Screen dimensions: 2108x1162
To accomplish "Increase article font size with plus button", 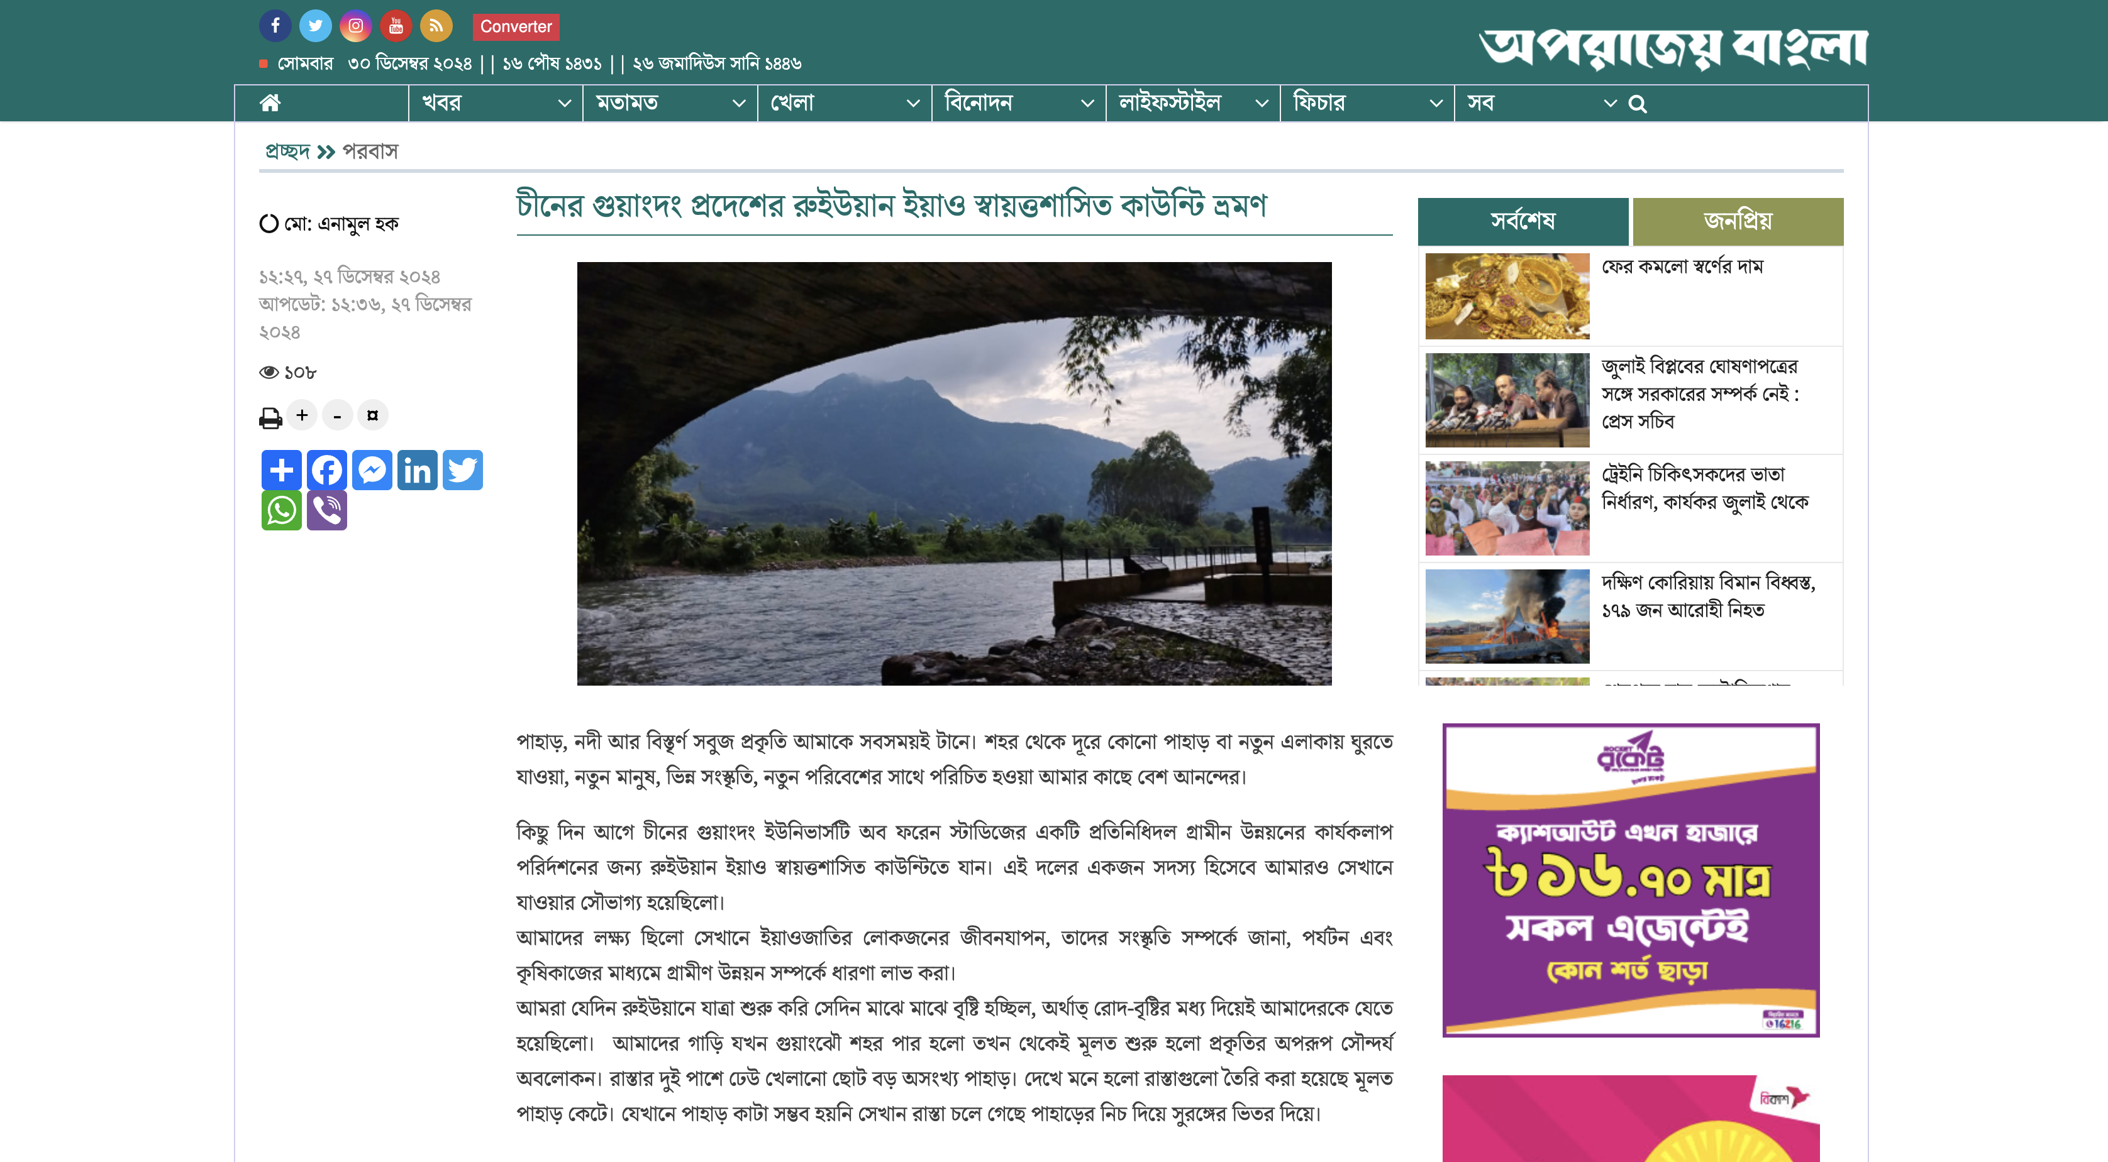I will tap(302, 415).
